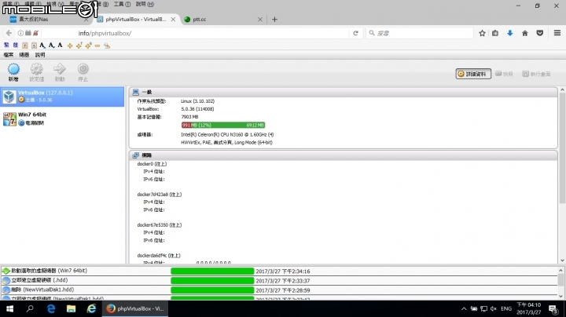Click the browser 搜尋 search field
The image size is (566, 317).
(420, 33)
